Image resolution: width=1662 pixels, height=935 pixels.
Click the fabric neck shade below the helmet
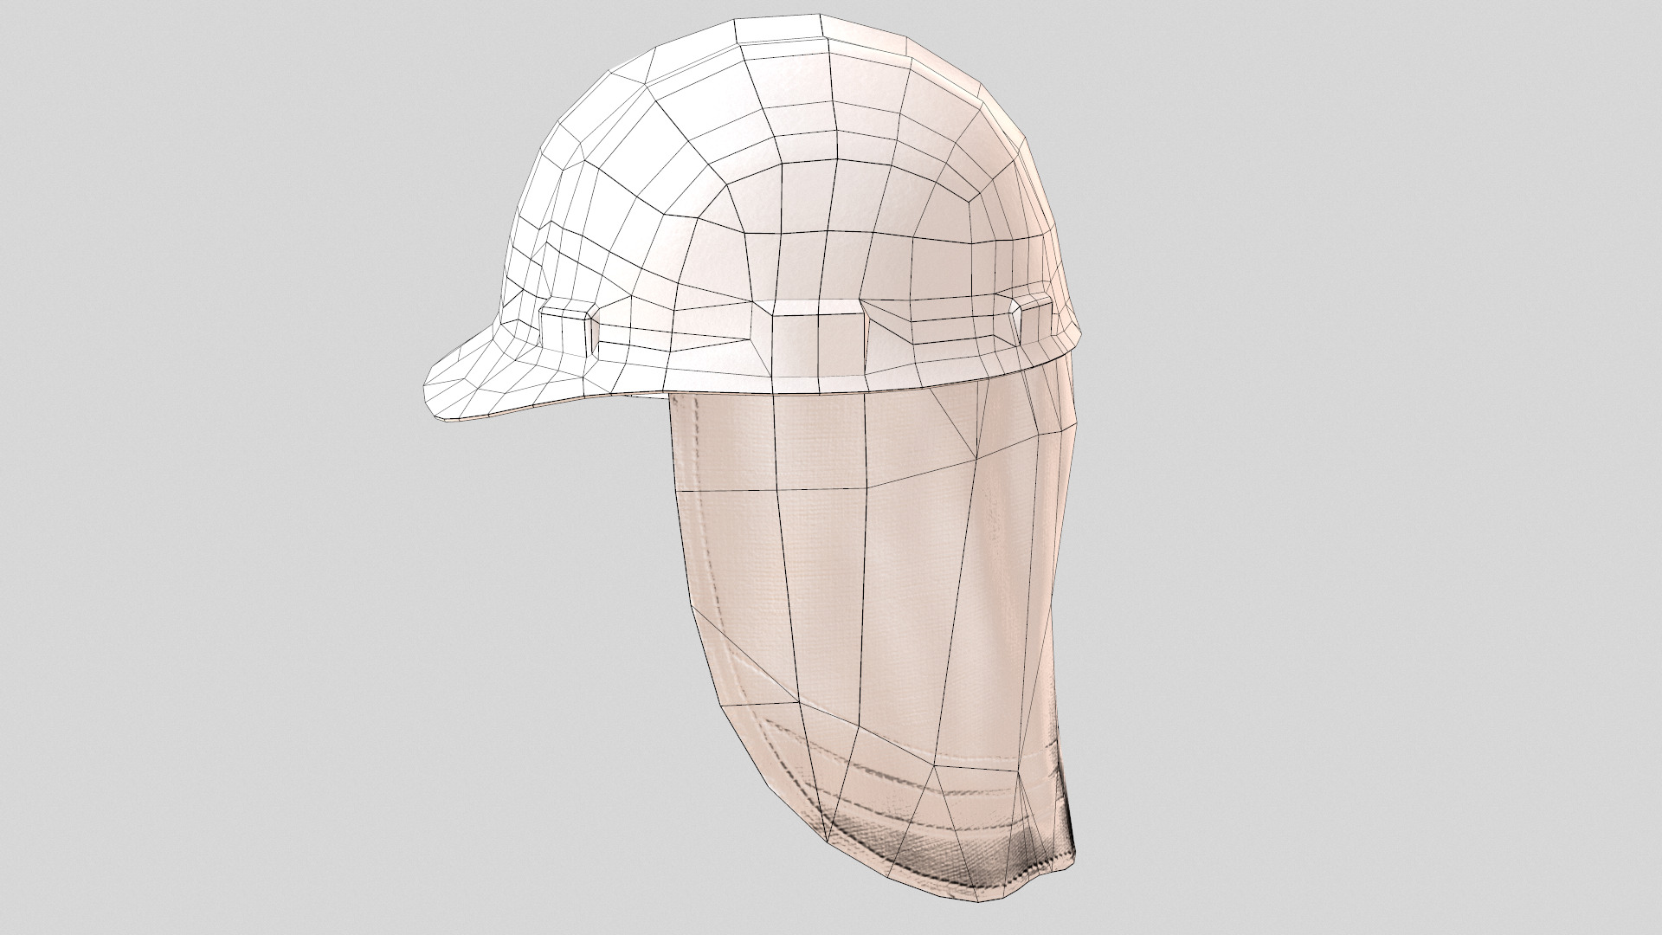pos(874,641)
